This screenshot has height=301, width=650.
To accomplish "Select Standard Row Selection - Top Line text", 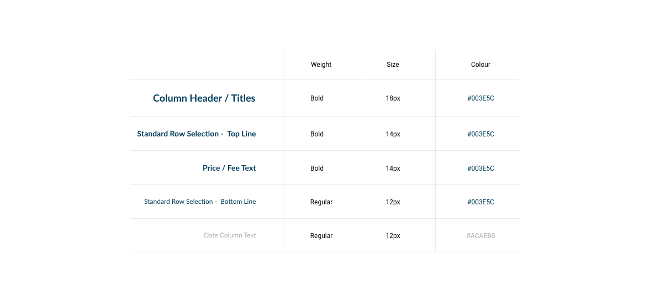I will click(197, 134).
